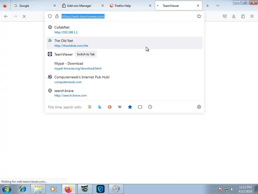Screen dimensions: 258x194
Task: Stop loading the page
Action: point(24,16)
